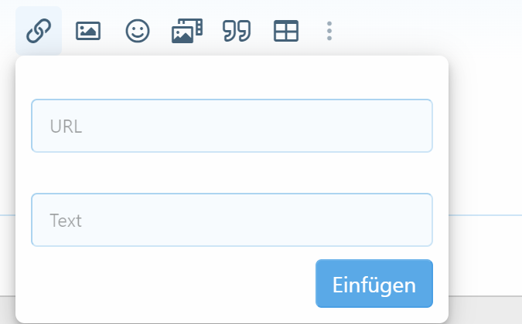Show additional toolbar tools via vertical dots

[x=329, y=31]
